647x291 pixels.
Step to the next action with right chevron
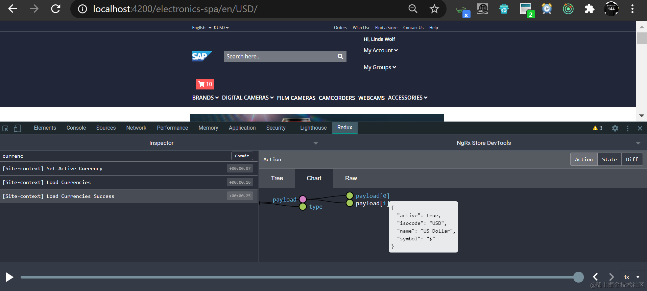(611, 277)
